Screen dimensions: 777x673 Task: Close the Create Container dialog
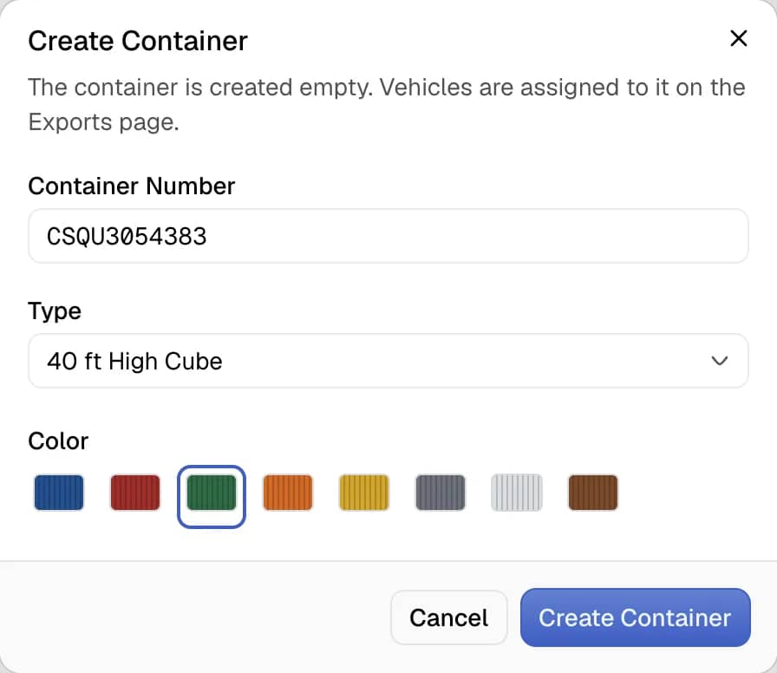(x=738, y=38)
